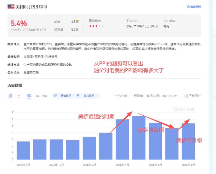Screen dimensions: 216x174
Task: Select the 1年 time range tab
Action: [x=29, y=96]
